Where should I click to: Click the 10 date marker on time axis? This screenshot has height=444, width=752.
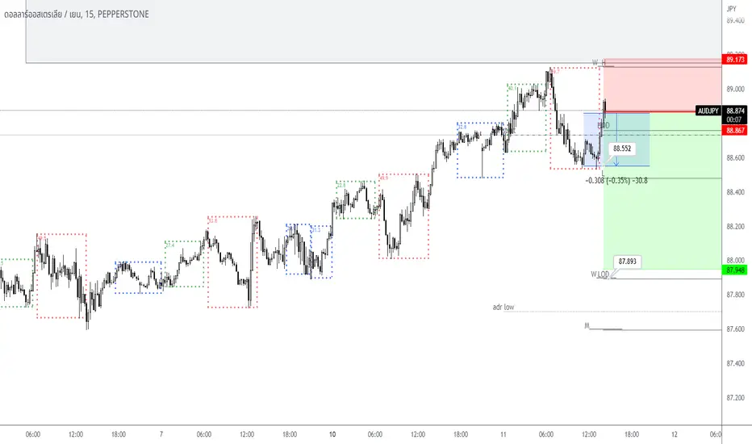[x=332, y=434]
